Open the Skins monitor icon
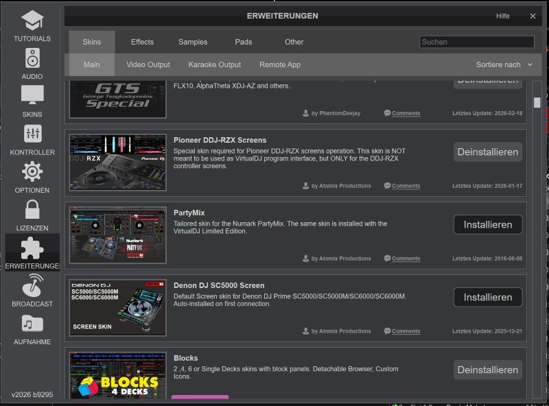This screenshot has width=549, height=406. coord(32,96)
